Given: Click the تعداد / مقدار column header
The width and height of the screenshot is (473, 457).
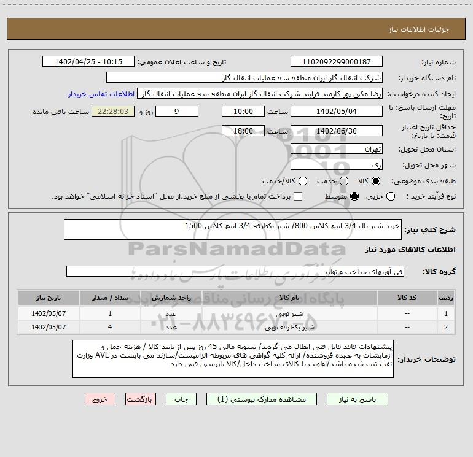Looking at the screenshot, I should [110, 298].
